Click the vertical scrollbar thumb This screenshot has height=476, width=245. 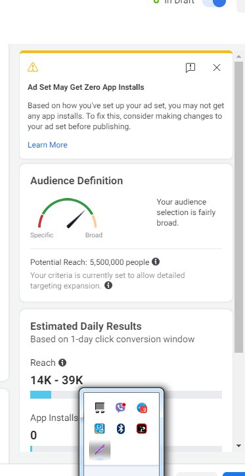pyautogui.click(x=239, y=207)
